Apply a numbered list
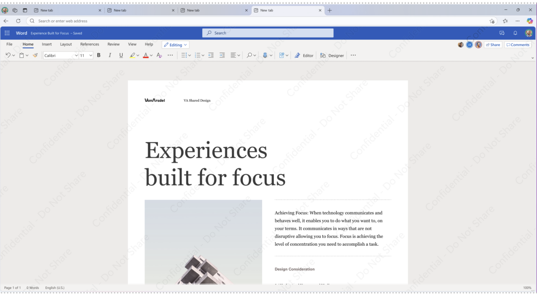 [197, 55]
